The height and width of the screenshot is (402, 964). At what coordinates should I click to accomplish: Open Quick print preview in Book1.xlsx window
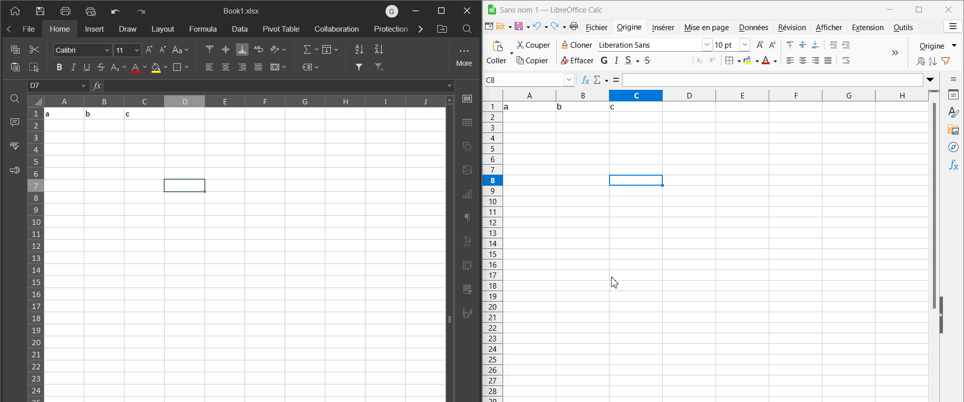click(x=91, y=11)
